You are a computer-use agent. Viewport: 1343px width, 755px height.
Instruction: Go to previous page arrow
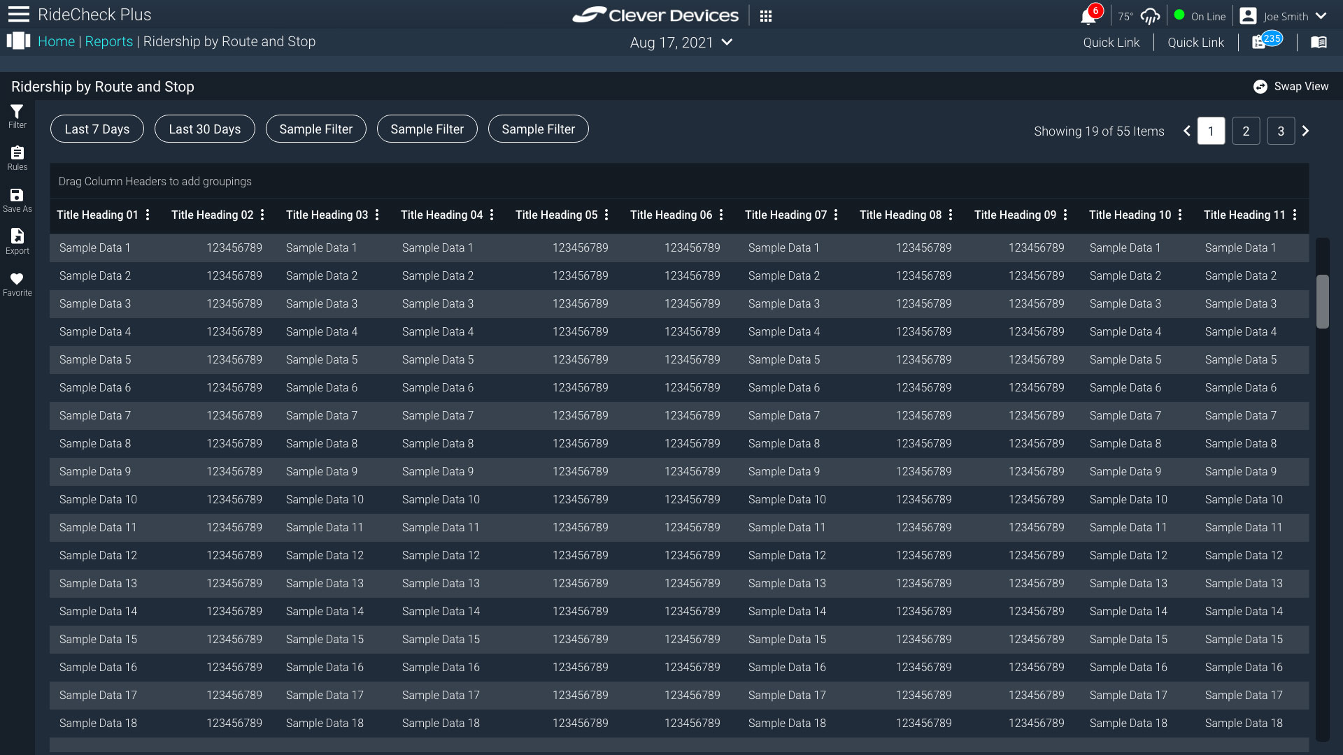pos(1187,131)
